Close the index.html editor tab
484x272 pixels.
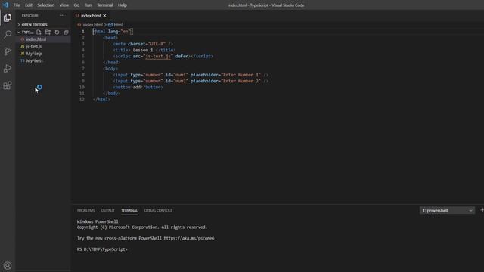coord(104,15)
